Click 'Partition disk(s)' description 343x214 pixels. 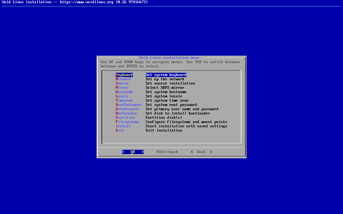tap(164, 118)
